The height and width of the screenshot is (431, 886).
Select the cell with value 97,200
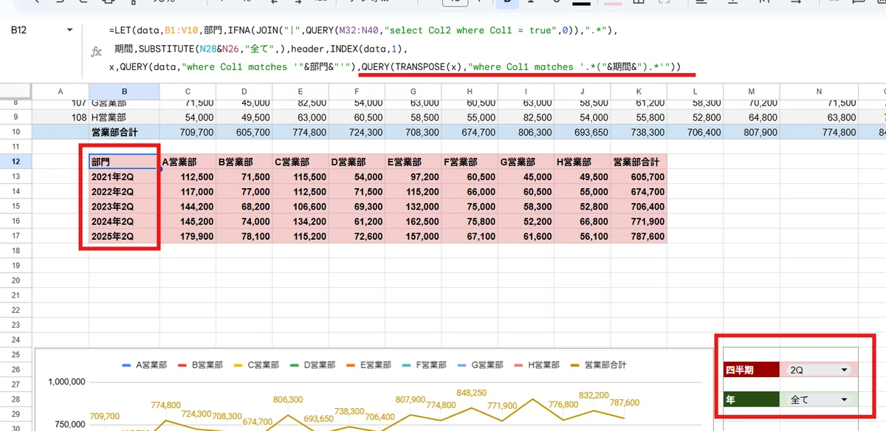coord(413,177)
